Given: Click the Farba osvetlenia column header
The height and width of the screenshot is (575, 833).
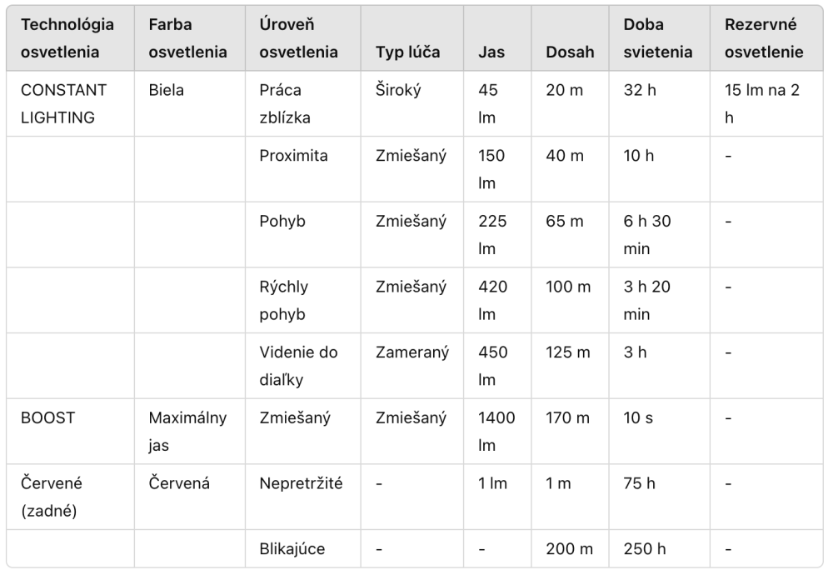Looking at the screenshot, I should (x=190, y=38).
